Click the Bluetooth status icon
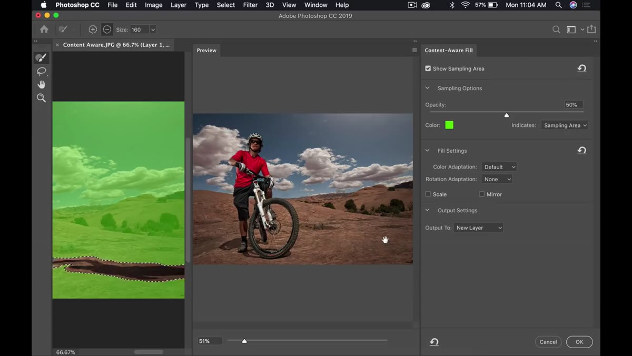This screenshot has height=356, width=632. pos(452,5)
